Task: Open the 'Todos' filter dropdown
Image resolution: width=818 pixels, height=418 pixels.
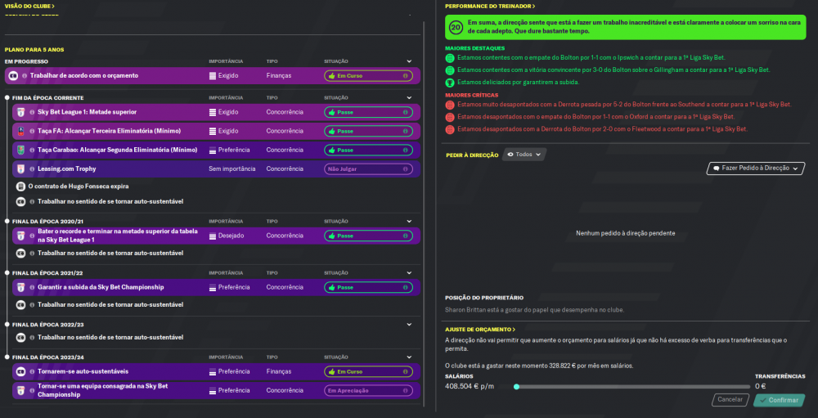Action: point(524,155)
